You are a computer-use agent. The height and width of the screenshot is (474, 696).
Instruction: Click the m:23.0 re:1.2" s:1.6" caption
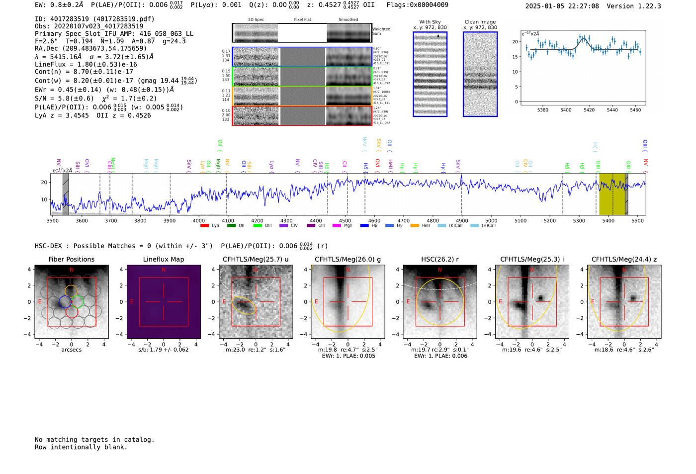click(x=256, y=350)
